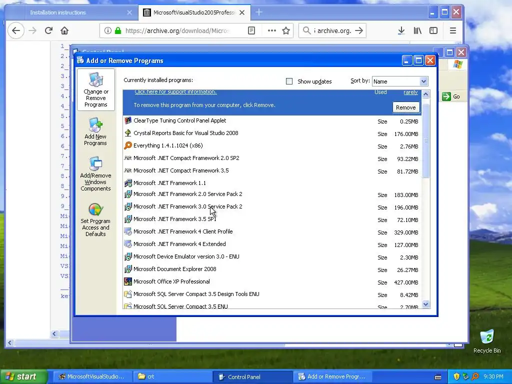Open Add/Remove Windows Components icon
The image size is (512, 384).
95,164
